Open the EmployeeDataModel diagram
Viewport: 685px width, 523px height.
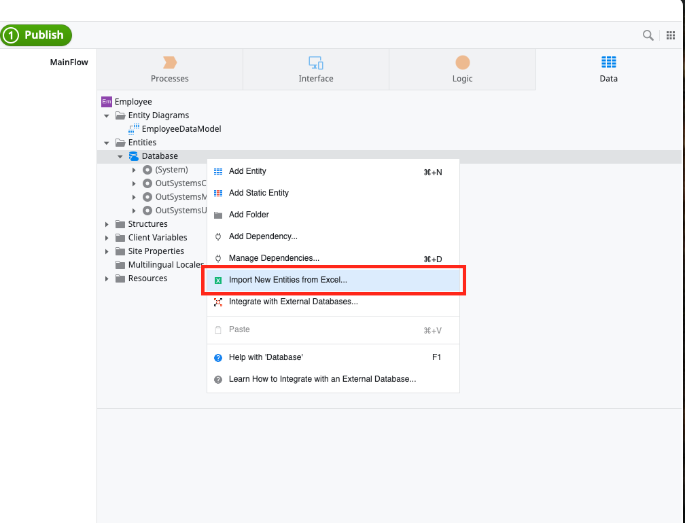point(181,129)
